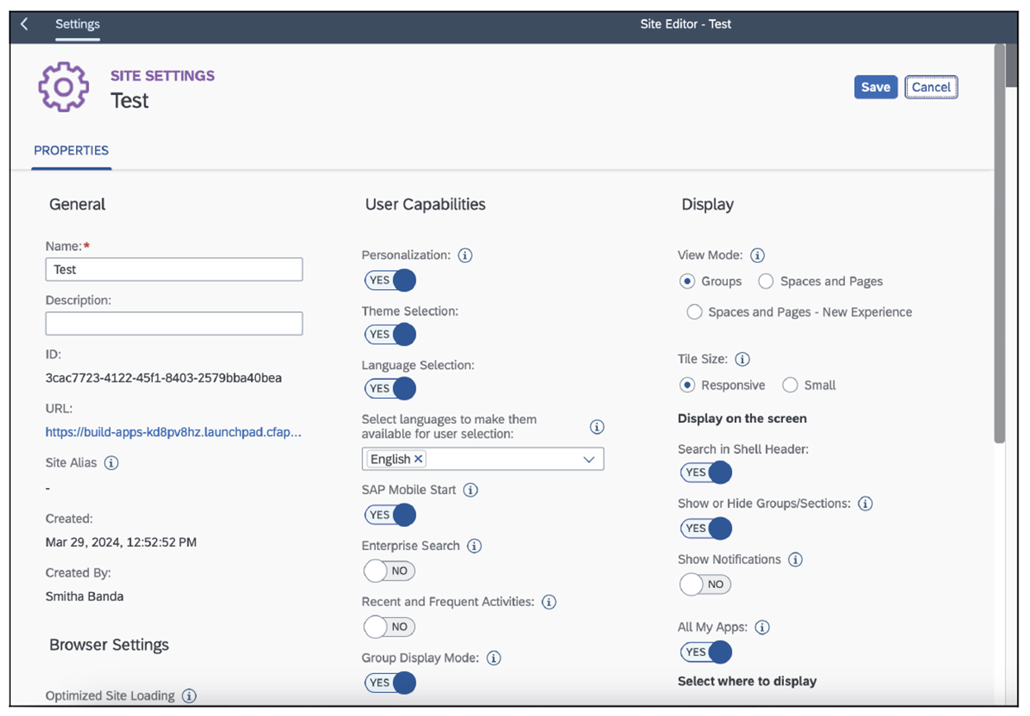Select the Small tile size option

[790, 385]
